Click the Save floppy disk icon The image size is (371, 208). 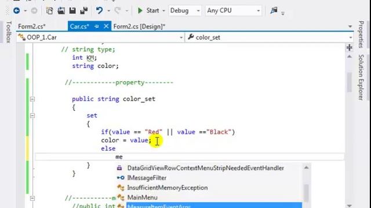coord(72,10)
